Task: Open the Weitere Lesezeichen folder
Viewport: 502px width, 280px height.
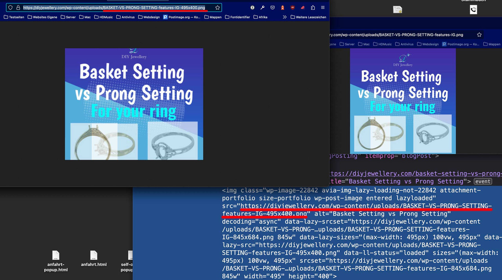Action: click(308, 17)
